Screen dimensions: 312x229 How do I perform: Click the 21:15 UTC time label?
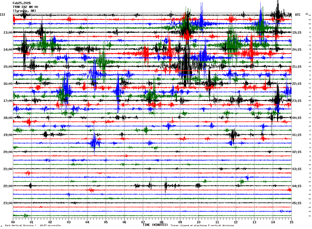point(297,67)
